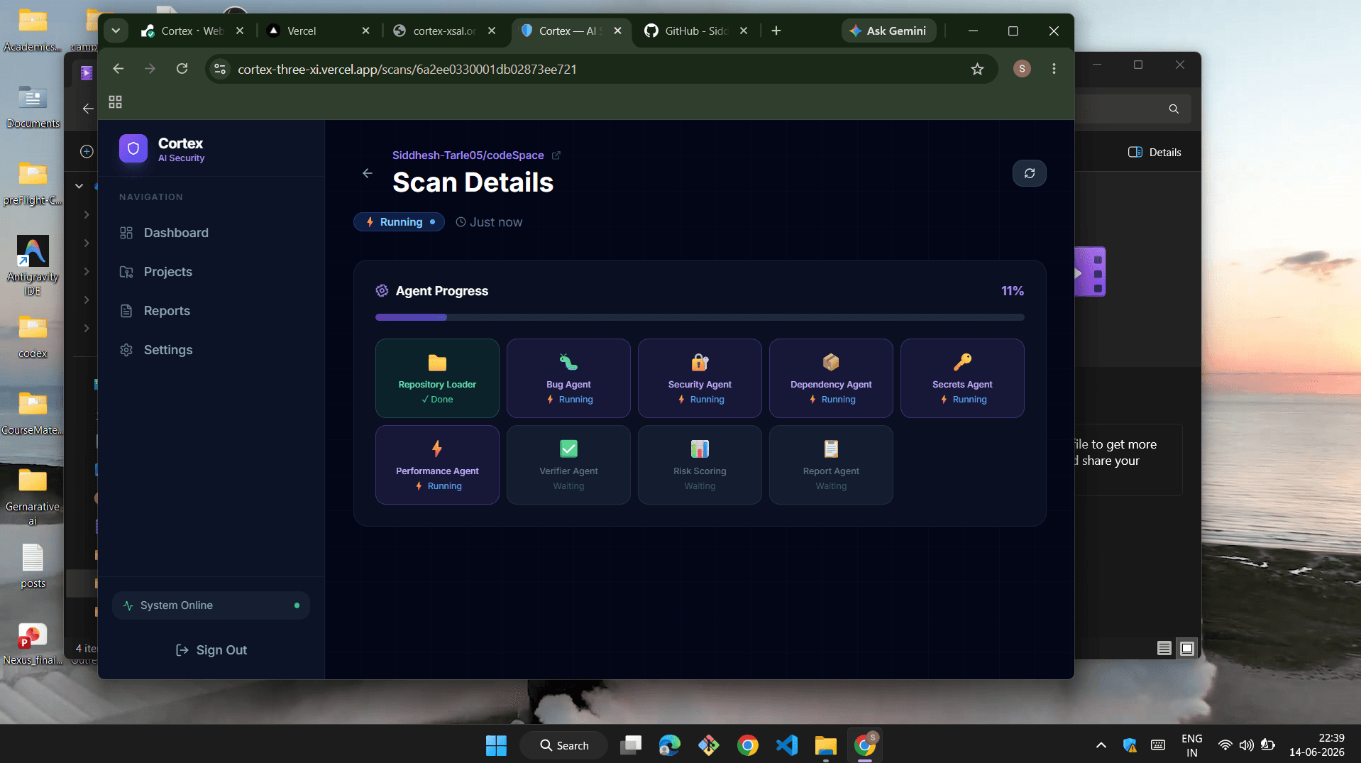The image size is (1361, 763).
Task: Click the Running status badge
Action: click(x=400, y=222)
